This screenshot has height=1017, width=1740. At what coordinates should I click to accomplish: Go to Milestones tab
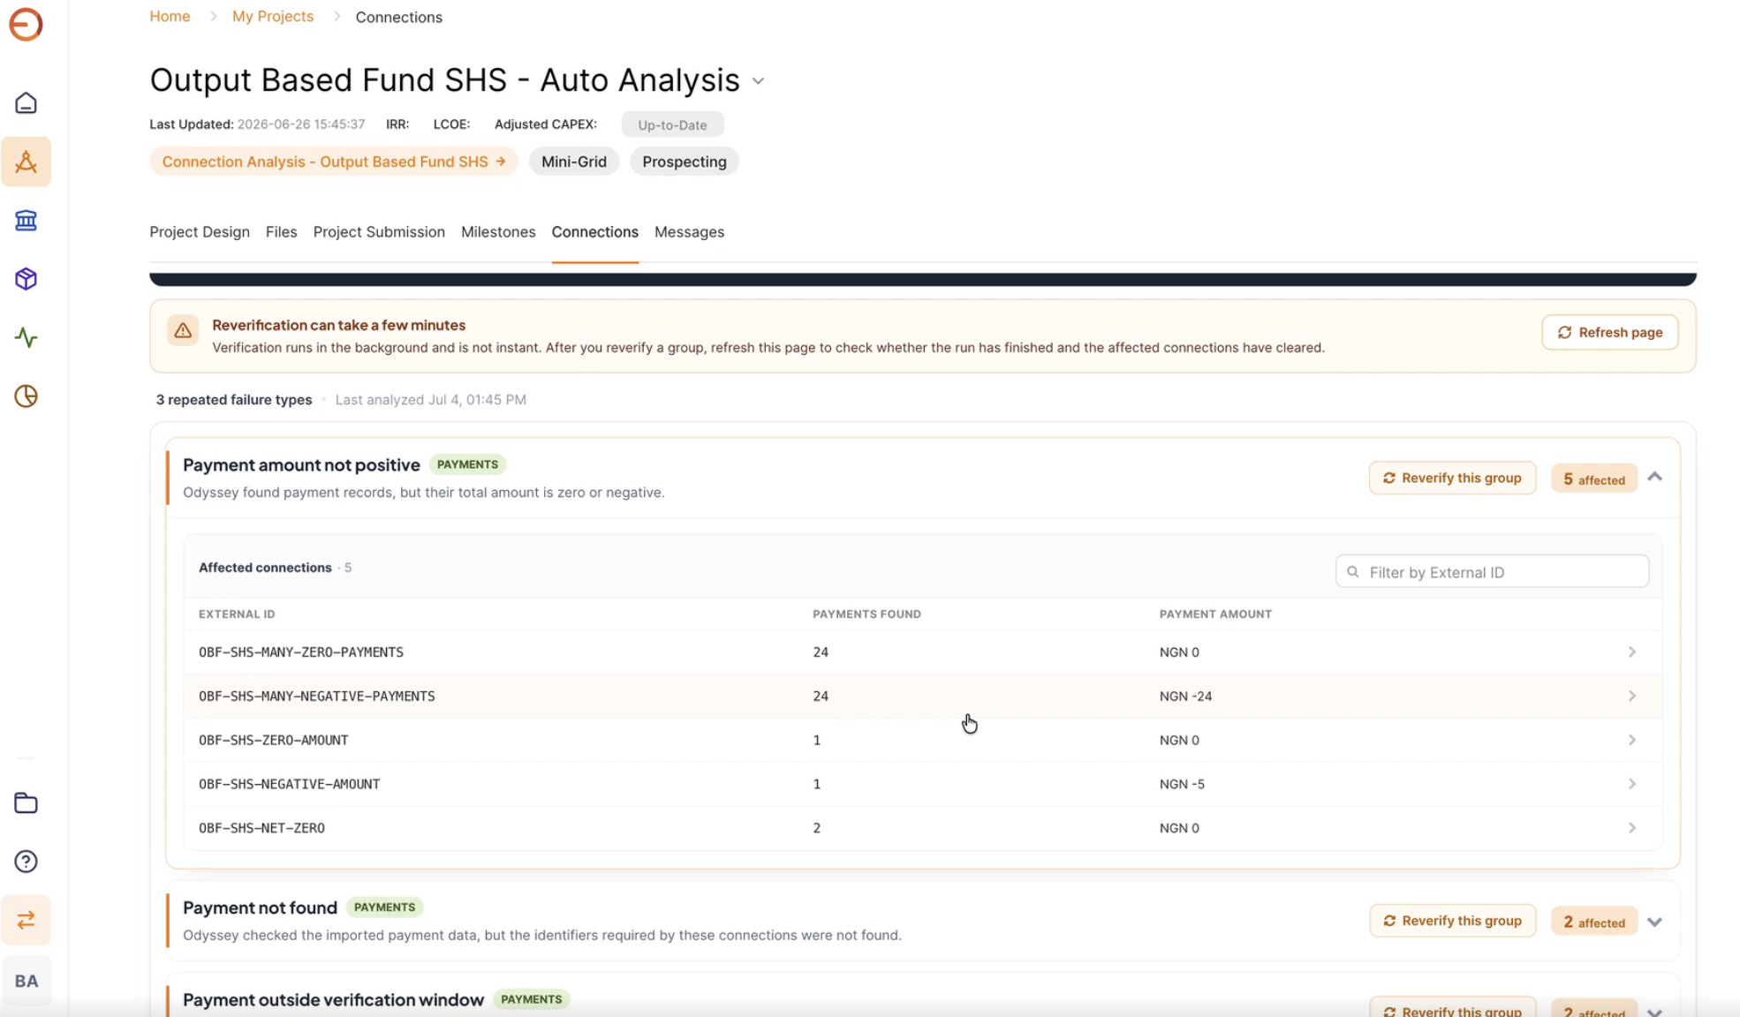pyautogui.click(x=498, y=232)
